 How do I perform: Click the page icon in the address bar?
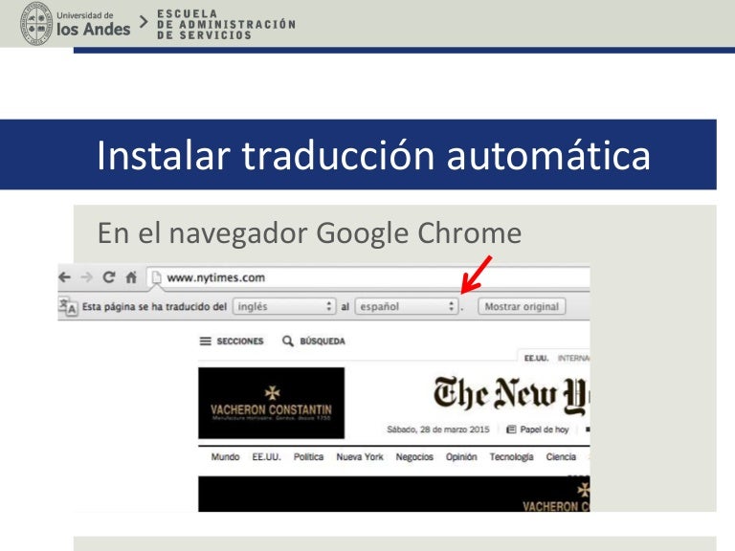tap(156, 277)
